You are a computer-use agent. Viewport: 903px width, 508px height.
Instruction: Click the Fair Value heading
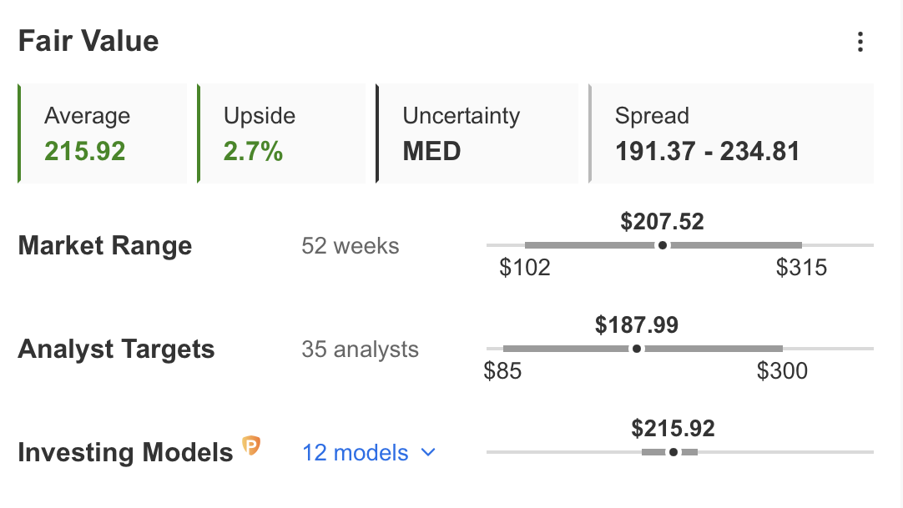[88, 42]
